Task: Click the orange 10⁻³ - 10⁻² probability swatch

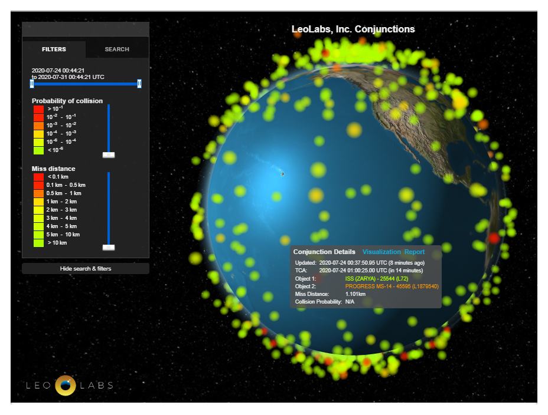Action: click(x=38, y=126)
